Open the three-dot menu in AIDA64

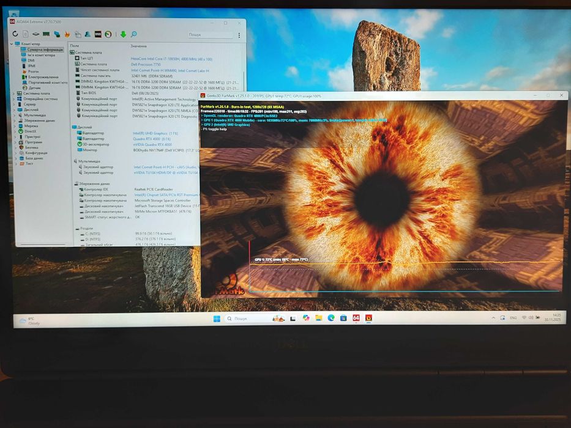click(x=239, y=35)
